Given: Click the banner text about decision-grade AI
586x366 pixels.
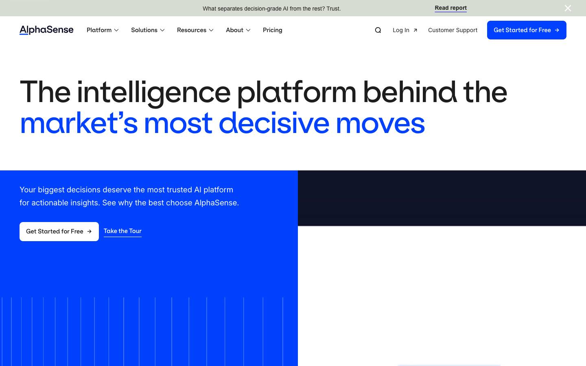Looking at the screenshot, I should pos(271,9).
